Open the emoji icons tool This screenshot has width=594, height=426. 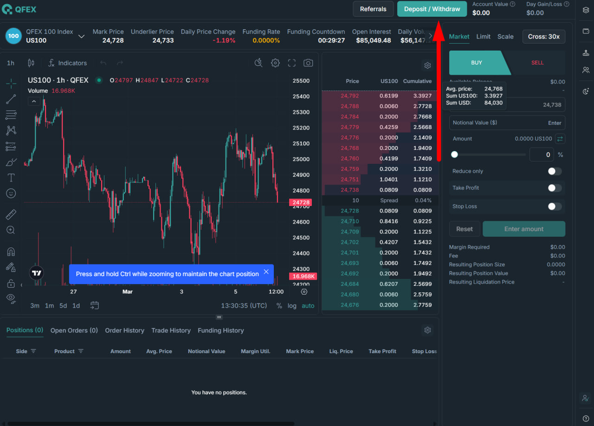pos(11,193)
